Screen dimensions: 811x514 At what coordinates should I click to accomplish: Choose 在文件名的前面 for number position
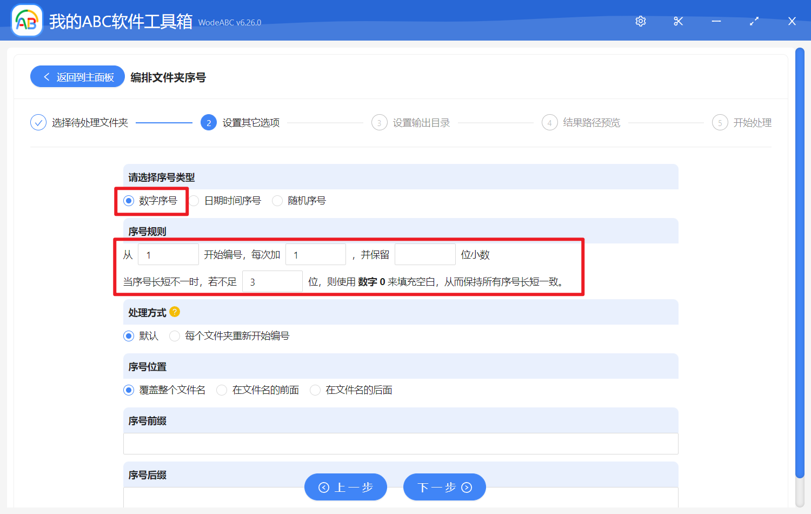pyautogui.click(x=222, y=390)
